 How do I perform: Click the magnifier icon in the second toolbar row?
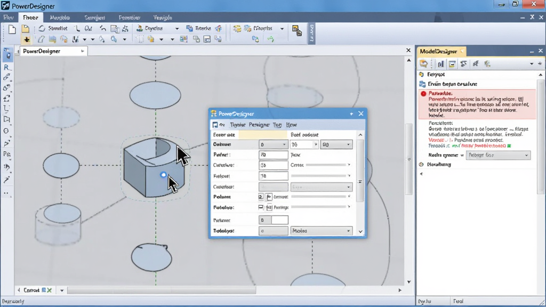pos(114,39)
